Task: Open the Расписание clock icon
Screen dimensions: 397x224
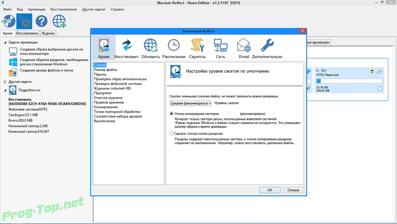Action: [x=174, y=49]
